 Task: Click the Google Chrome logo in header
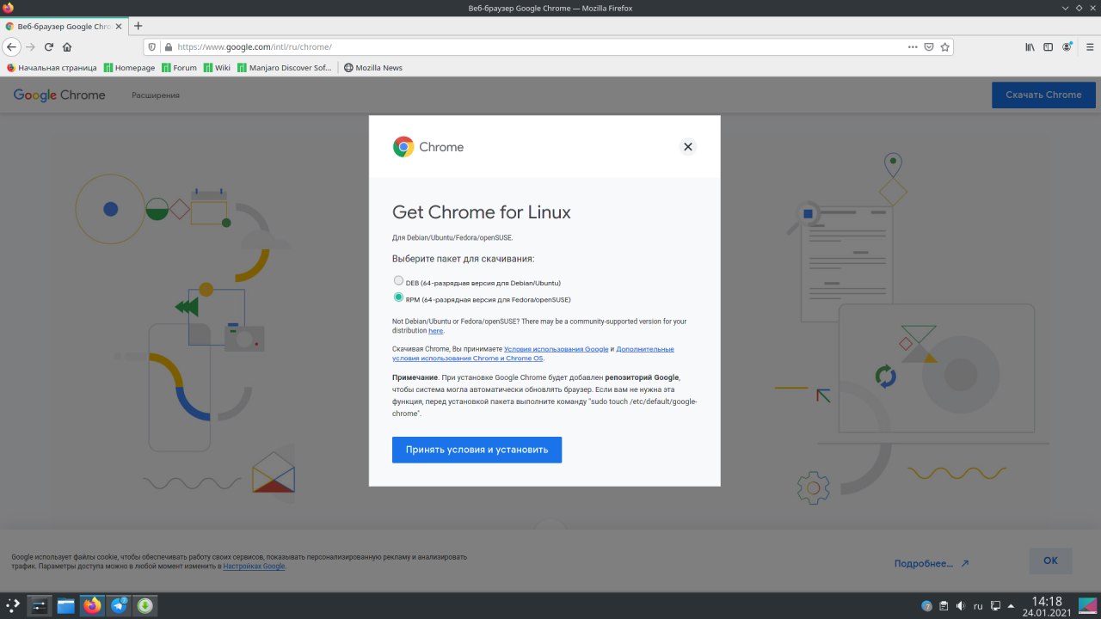[x=59, y=95]
